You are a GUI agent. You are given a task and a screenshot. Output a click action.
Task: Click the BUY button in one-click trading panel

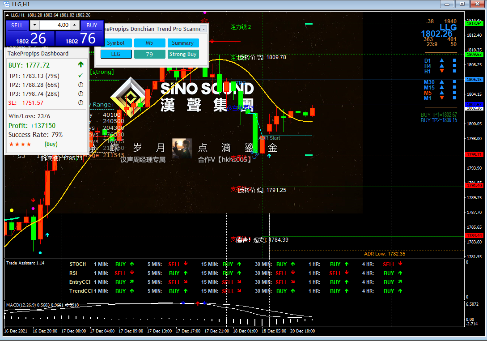coord(92,26)
